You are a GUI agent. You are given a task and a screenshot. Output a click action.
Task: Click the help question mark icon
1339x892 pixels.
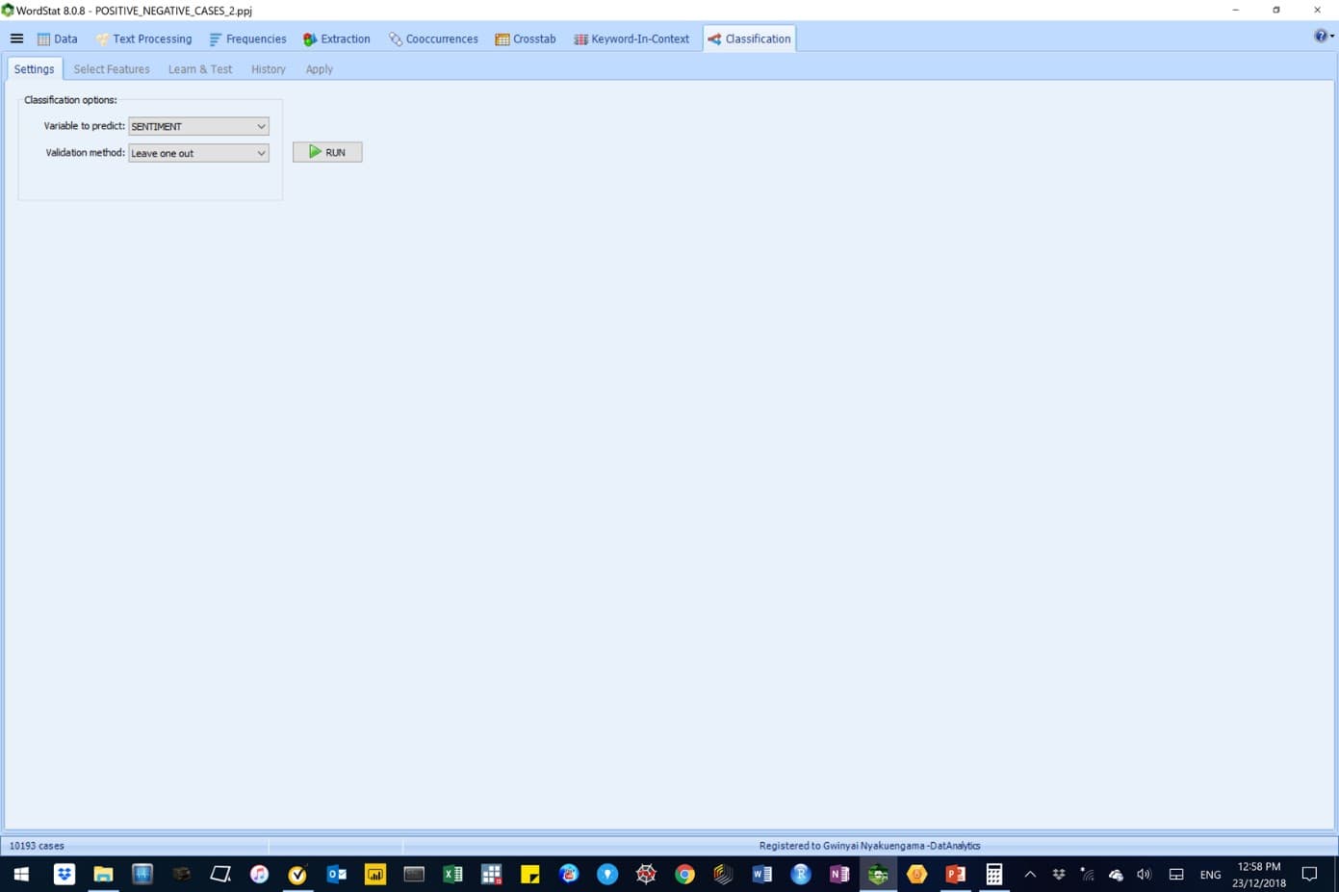click(1321, 36)
